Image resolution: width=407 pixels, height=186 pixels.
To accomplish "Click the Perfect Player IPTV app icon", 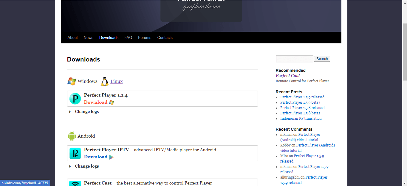I will tap(75, 153).
